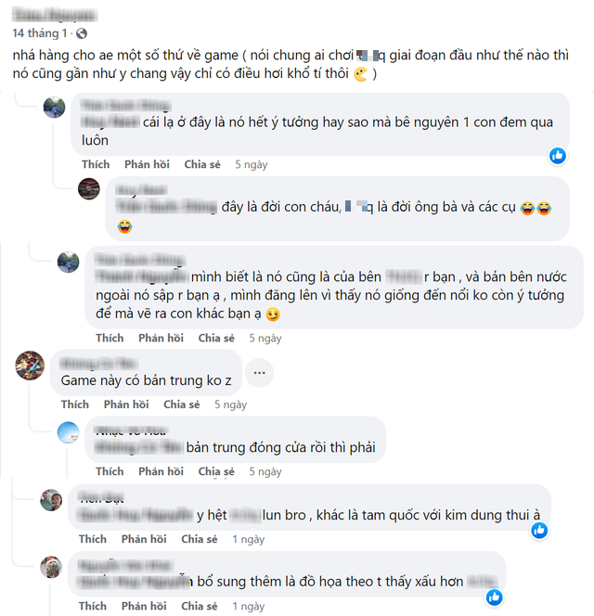Share the "cái lạ ở đây" comment via Chia sẻ
Viewport: 594px width, 616px height.
[x=202, y=164]
